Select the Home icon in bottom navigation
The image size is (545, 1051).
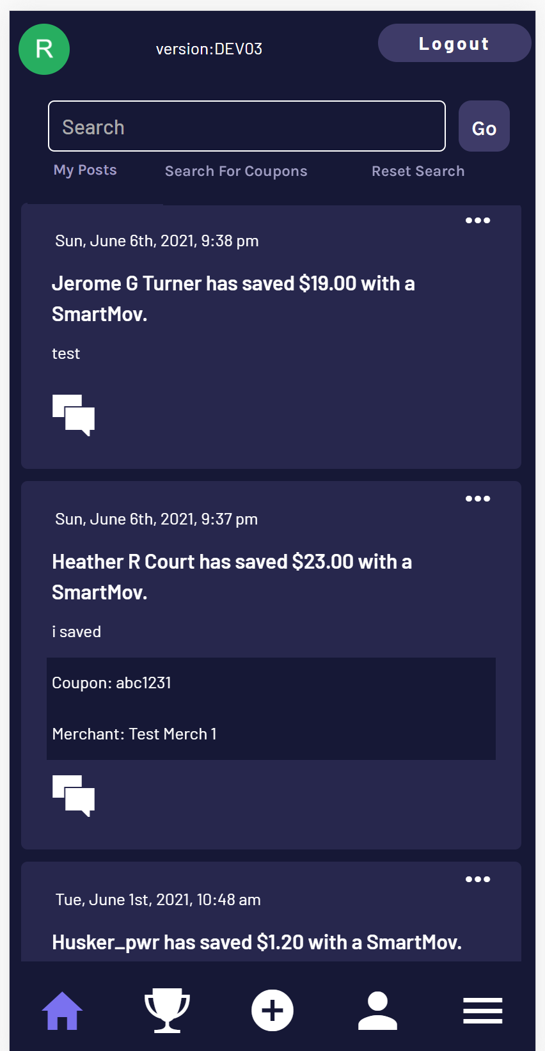click(62, 1010)
